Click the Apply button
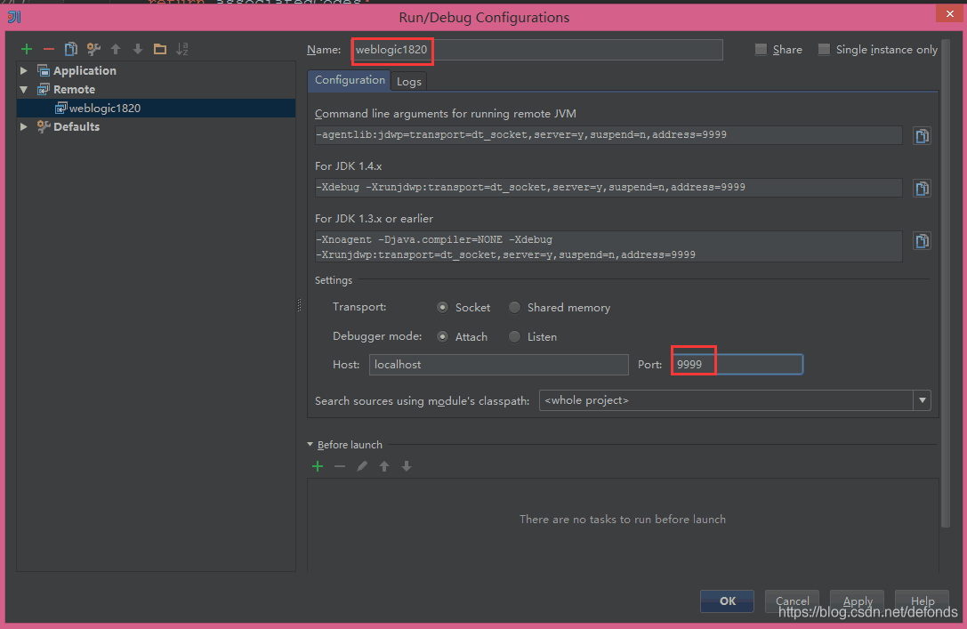967x629 pixels. [x=858, y=601]
